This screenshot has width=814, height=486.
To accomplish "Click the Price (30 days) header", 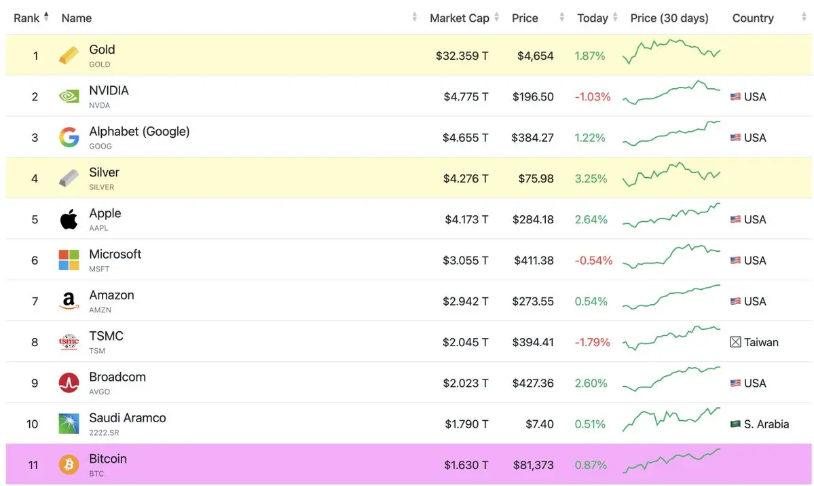I will [669, 18].
